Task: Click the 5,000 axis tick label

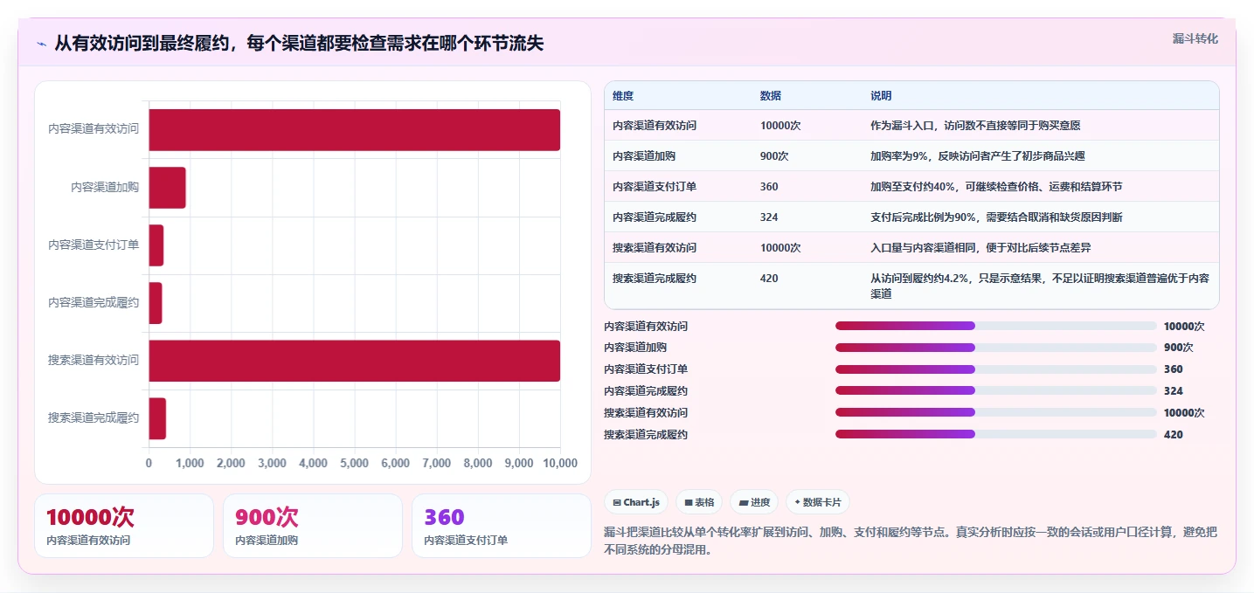Action: click(x=354, y=463)
